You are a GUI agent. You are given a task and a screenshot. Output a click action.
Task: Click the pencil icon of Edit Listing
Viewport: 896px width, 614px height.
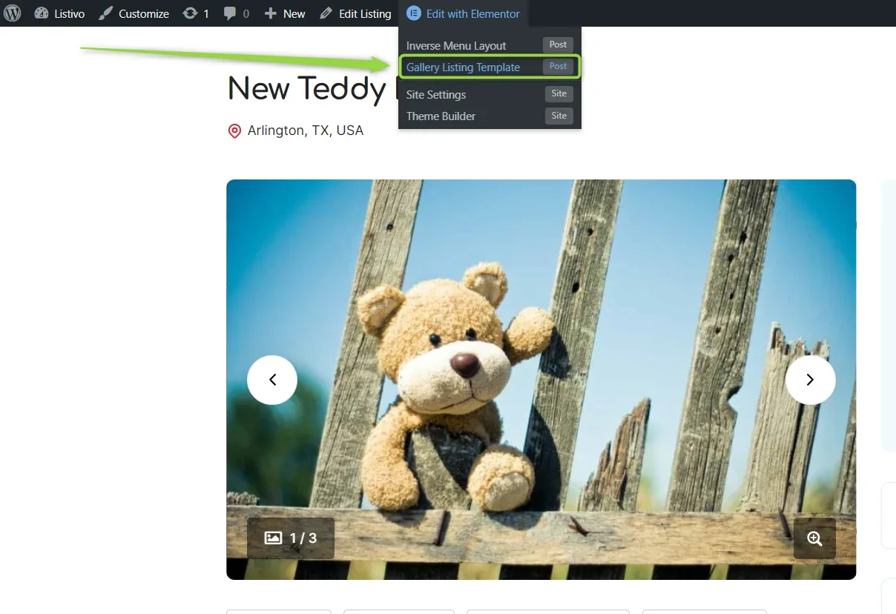(x=326, y=13)
